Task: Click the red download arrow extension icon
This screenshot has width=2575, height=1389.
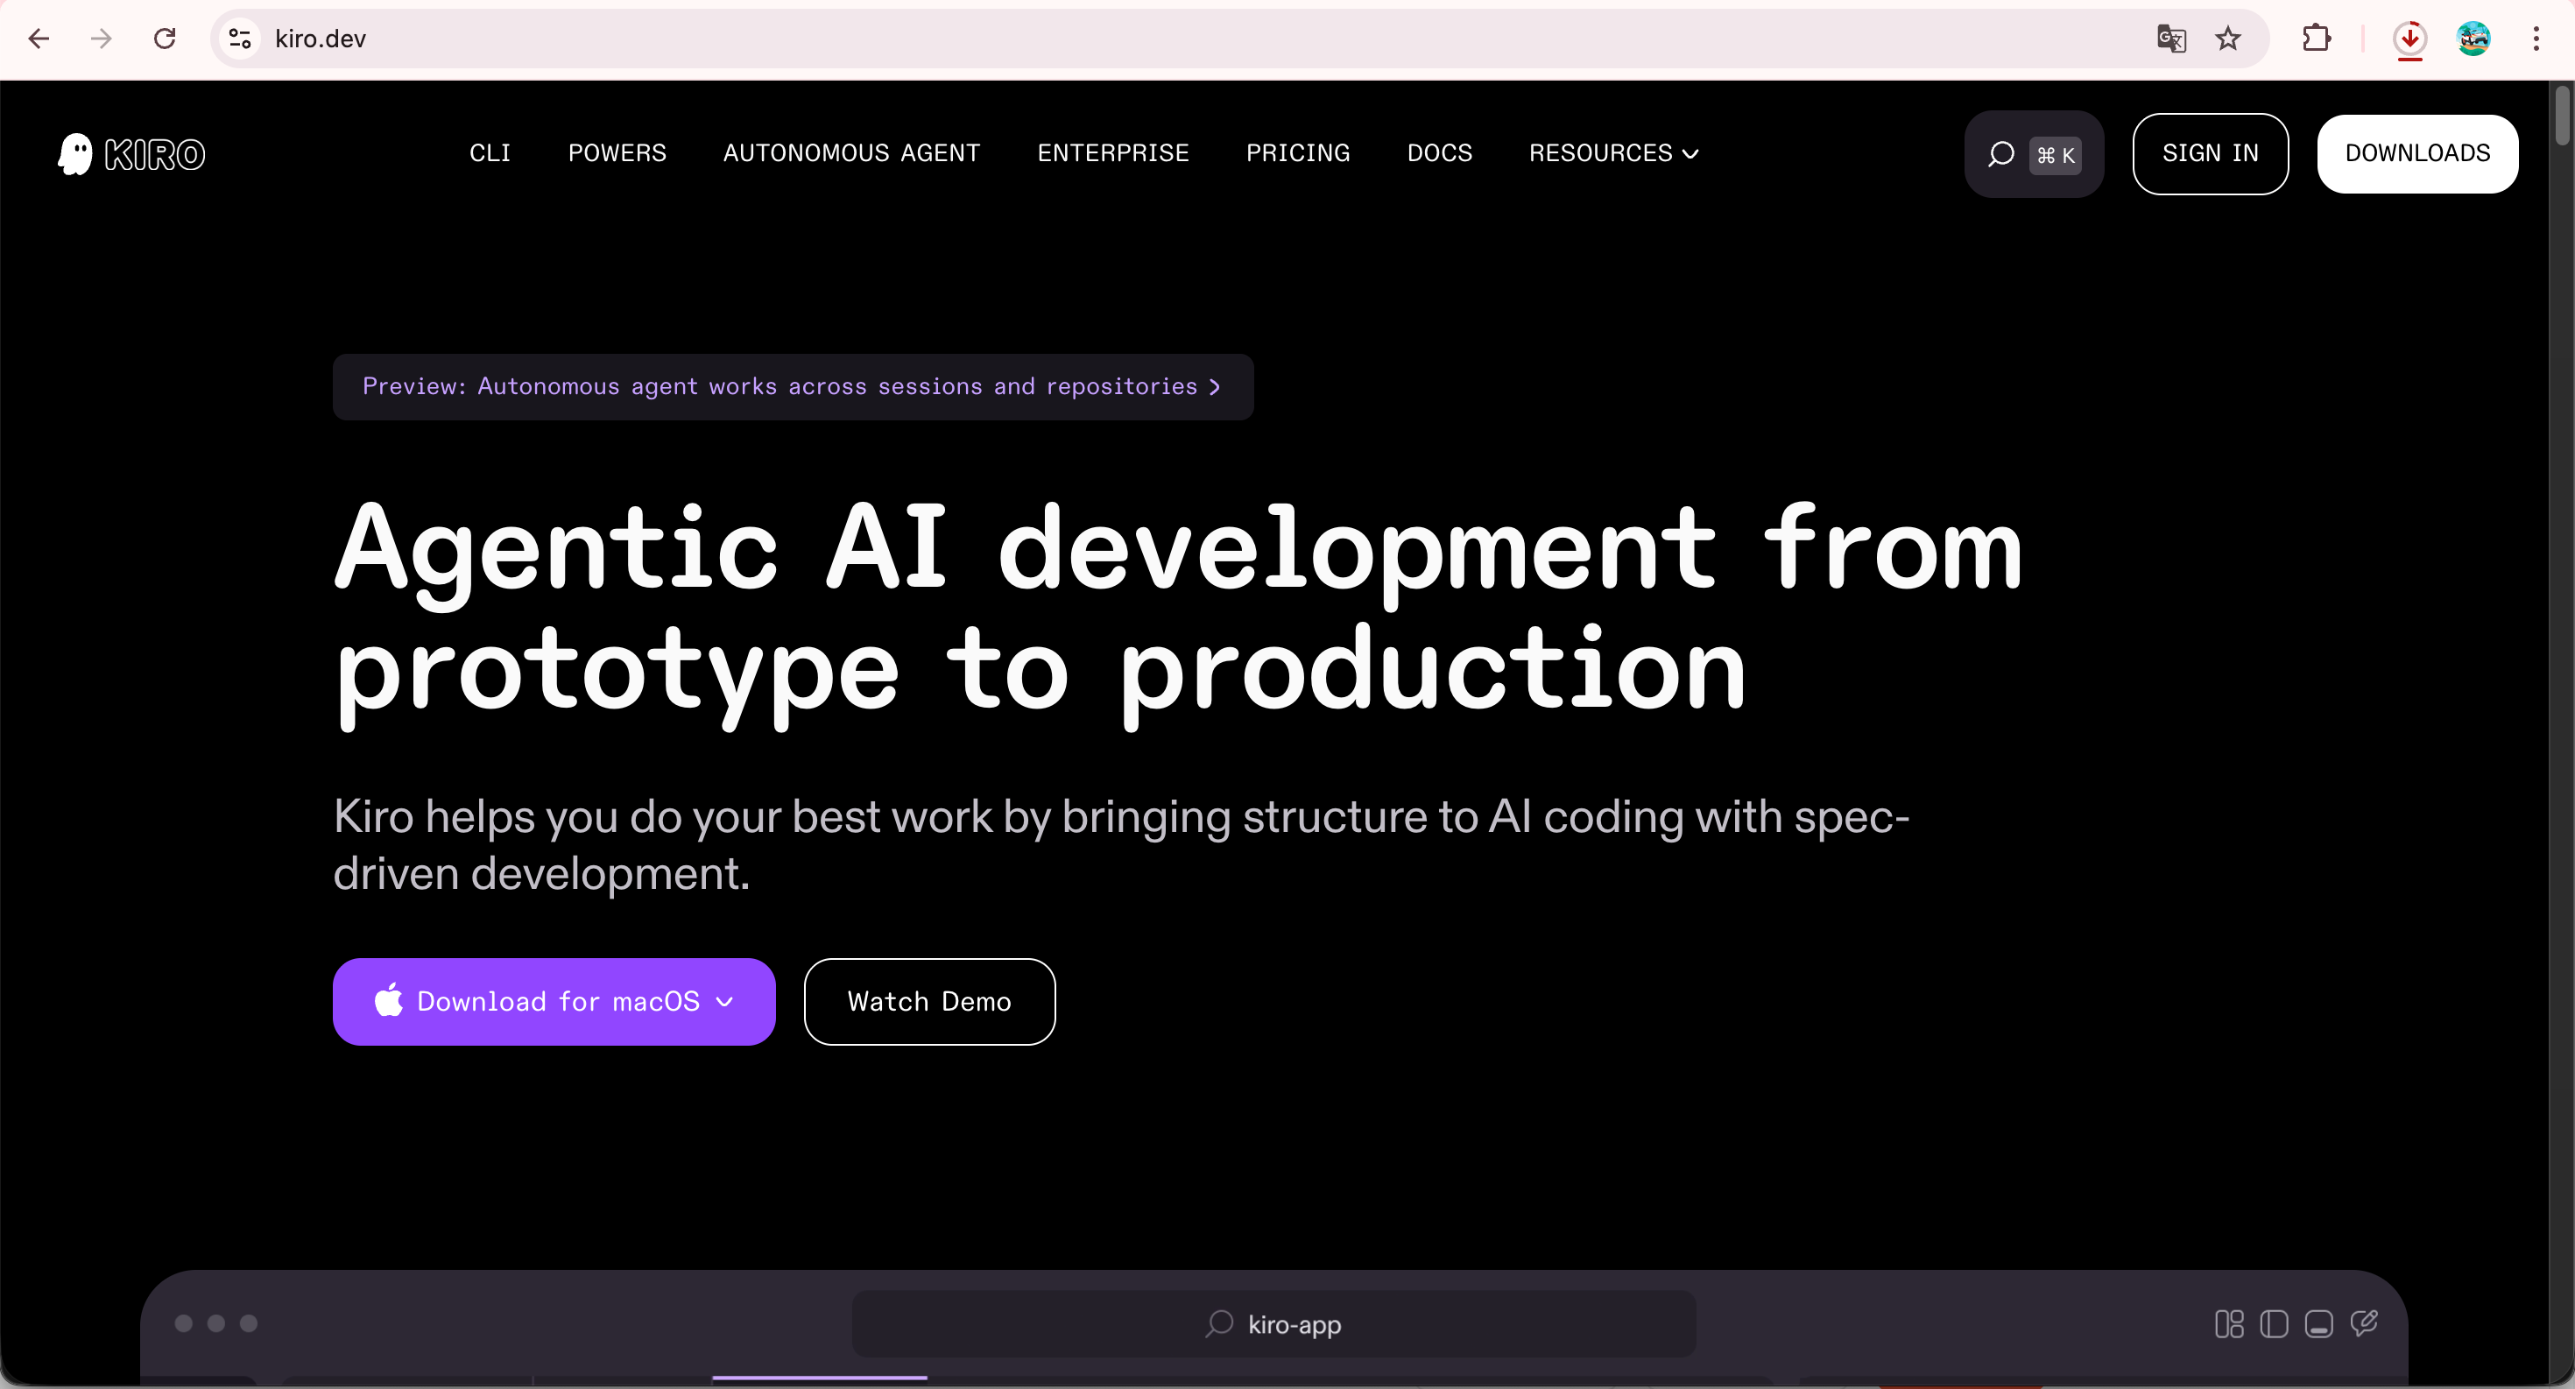Action: pos(2410,39)
